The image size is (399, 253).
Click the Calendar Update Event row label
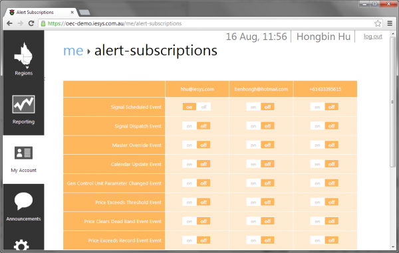[x=136, y=164]
